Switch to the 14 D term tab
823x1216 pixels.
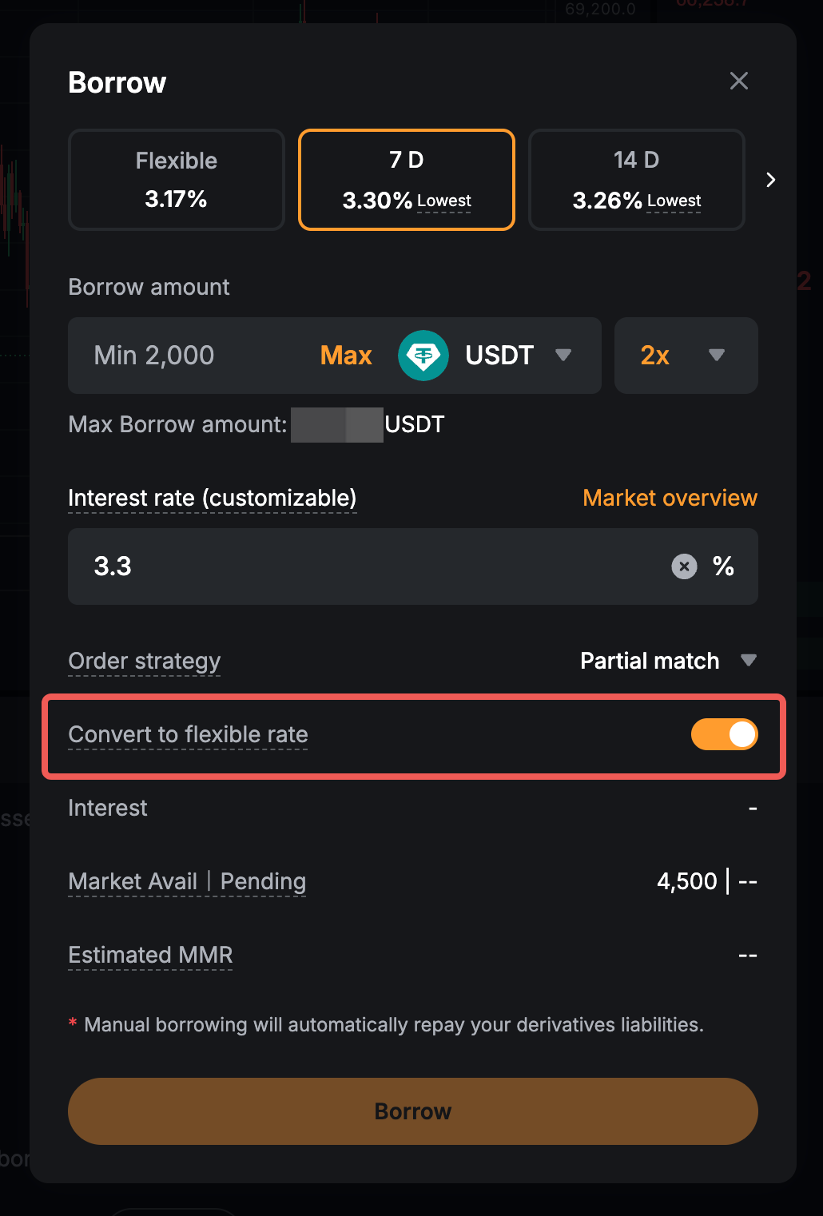click(x=637, y=180)
